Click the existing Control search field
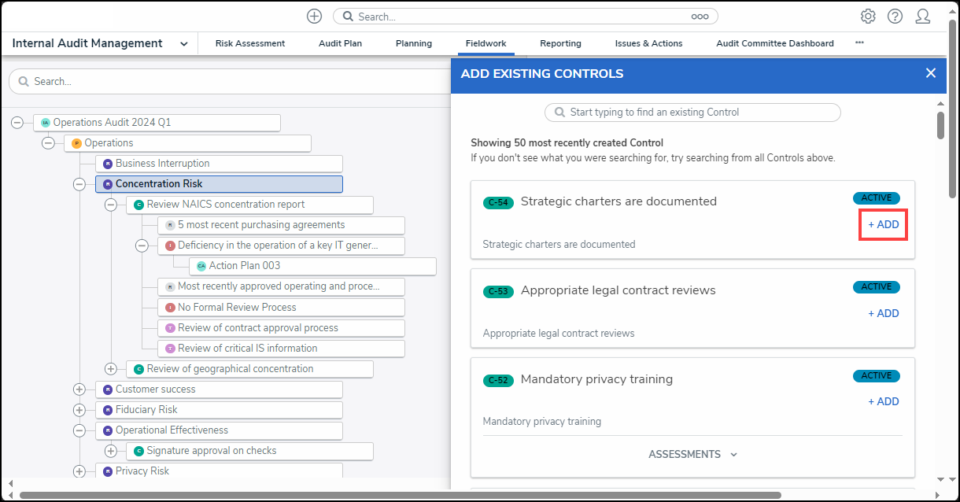The height and width of the screenshot is (502, 960). pyautogui.click(x=692, y=113)
